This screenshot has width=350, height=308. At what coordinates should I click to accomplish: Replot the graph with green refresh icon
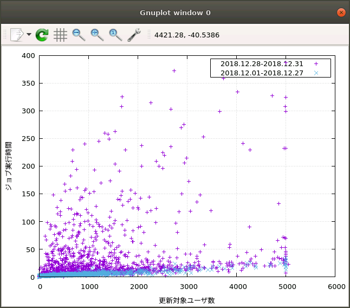[42, 35]
